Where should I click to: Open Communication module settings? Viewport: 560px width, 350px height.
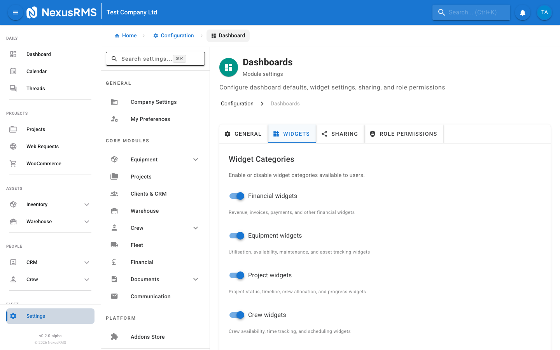tap(150, 296)
